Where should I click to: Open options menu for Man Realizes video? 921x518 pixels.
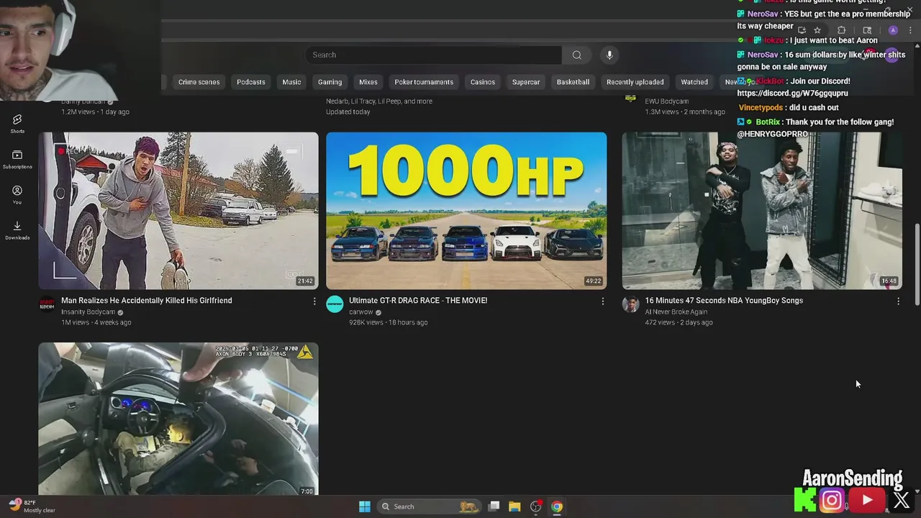(314, 301)
